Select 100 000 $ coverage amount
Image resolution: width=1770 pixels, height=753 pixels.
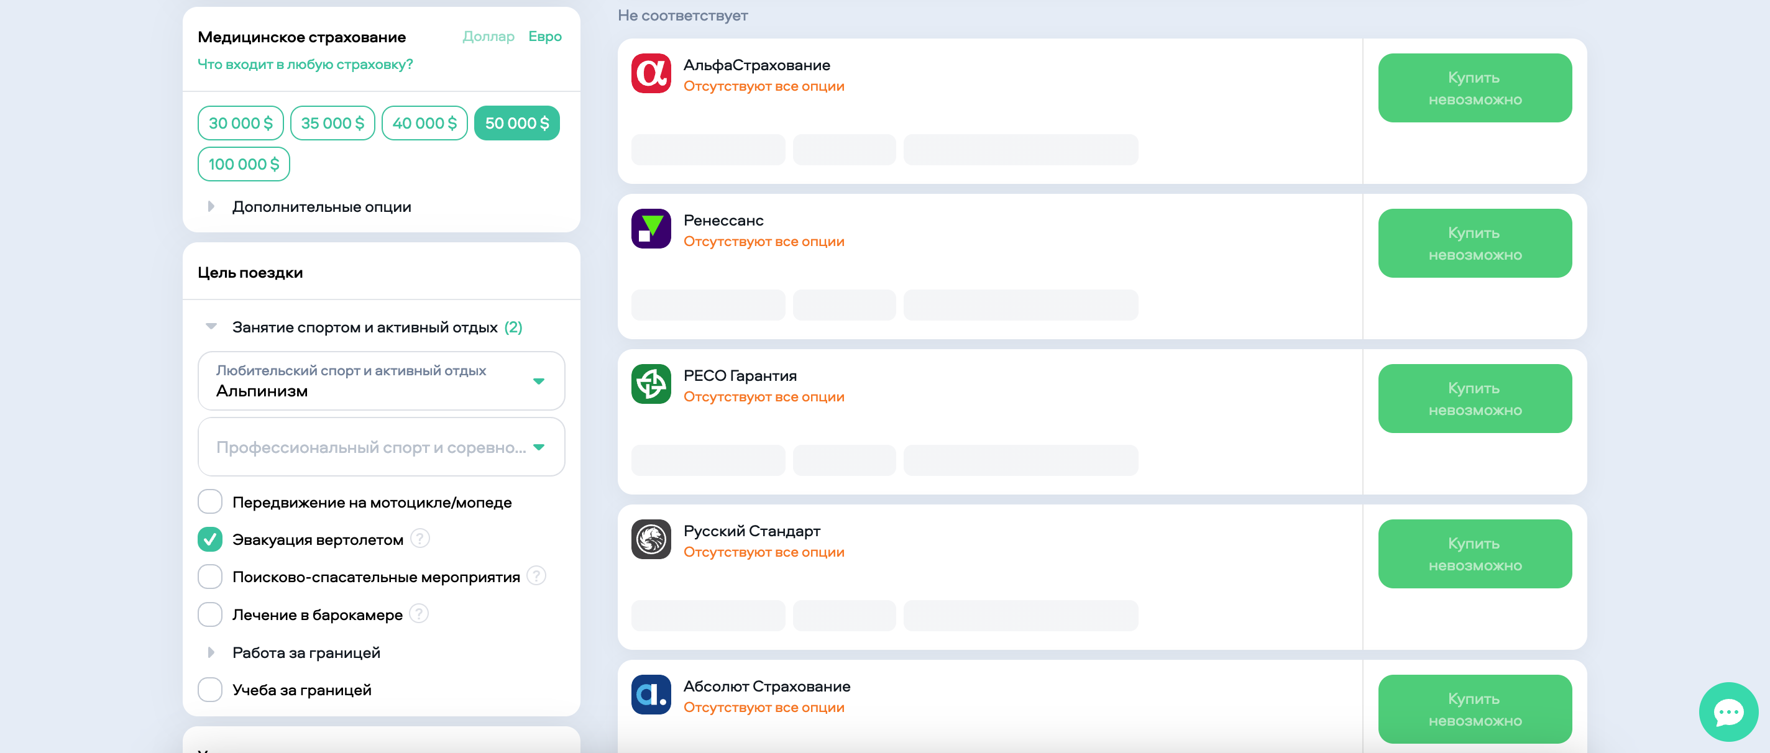(244, 164)
